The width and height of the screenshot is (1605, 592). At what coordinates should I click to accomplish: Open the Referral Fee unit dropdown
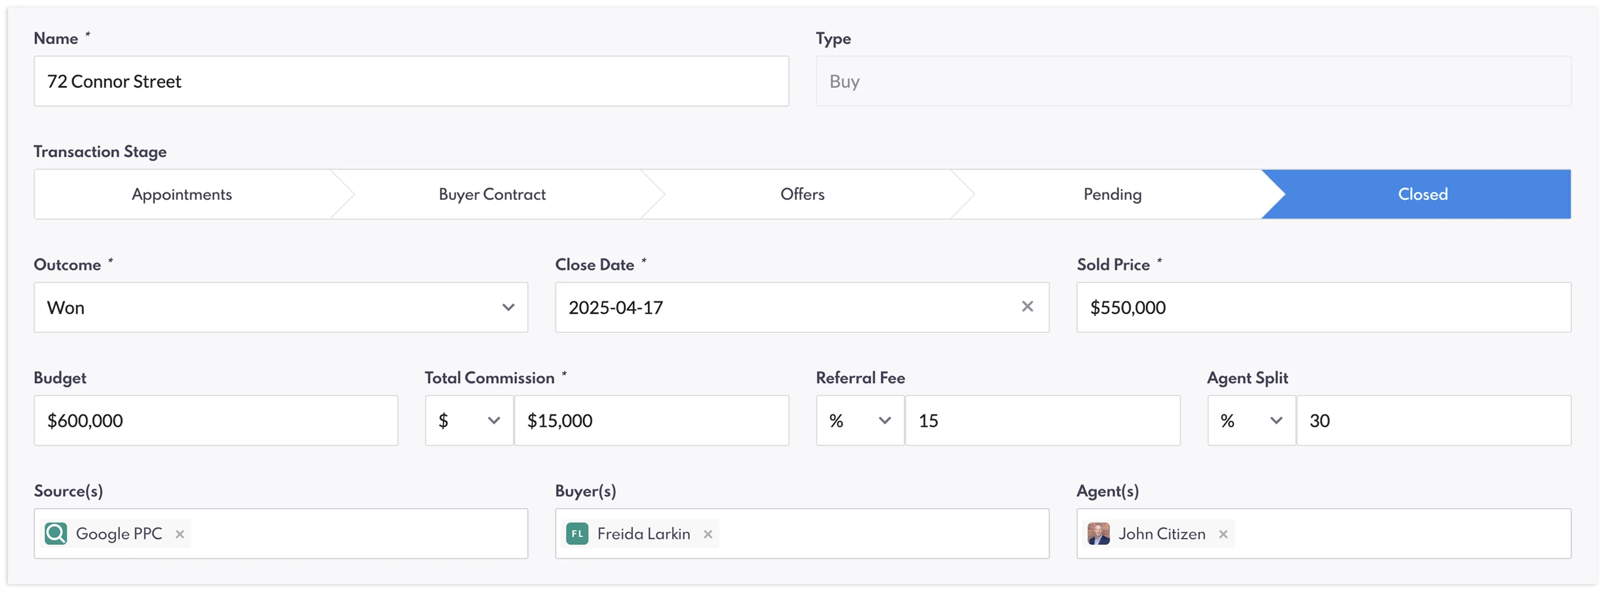click(x=860, y=421)
